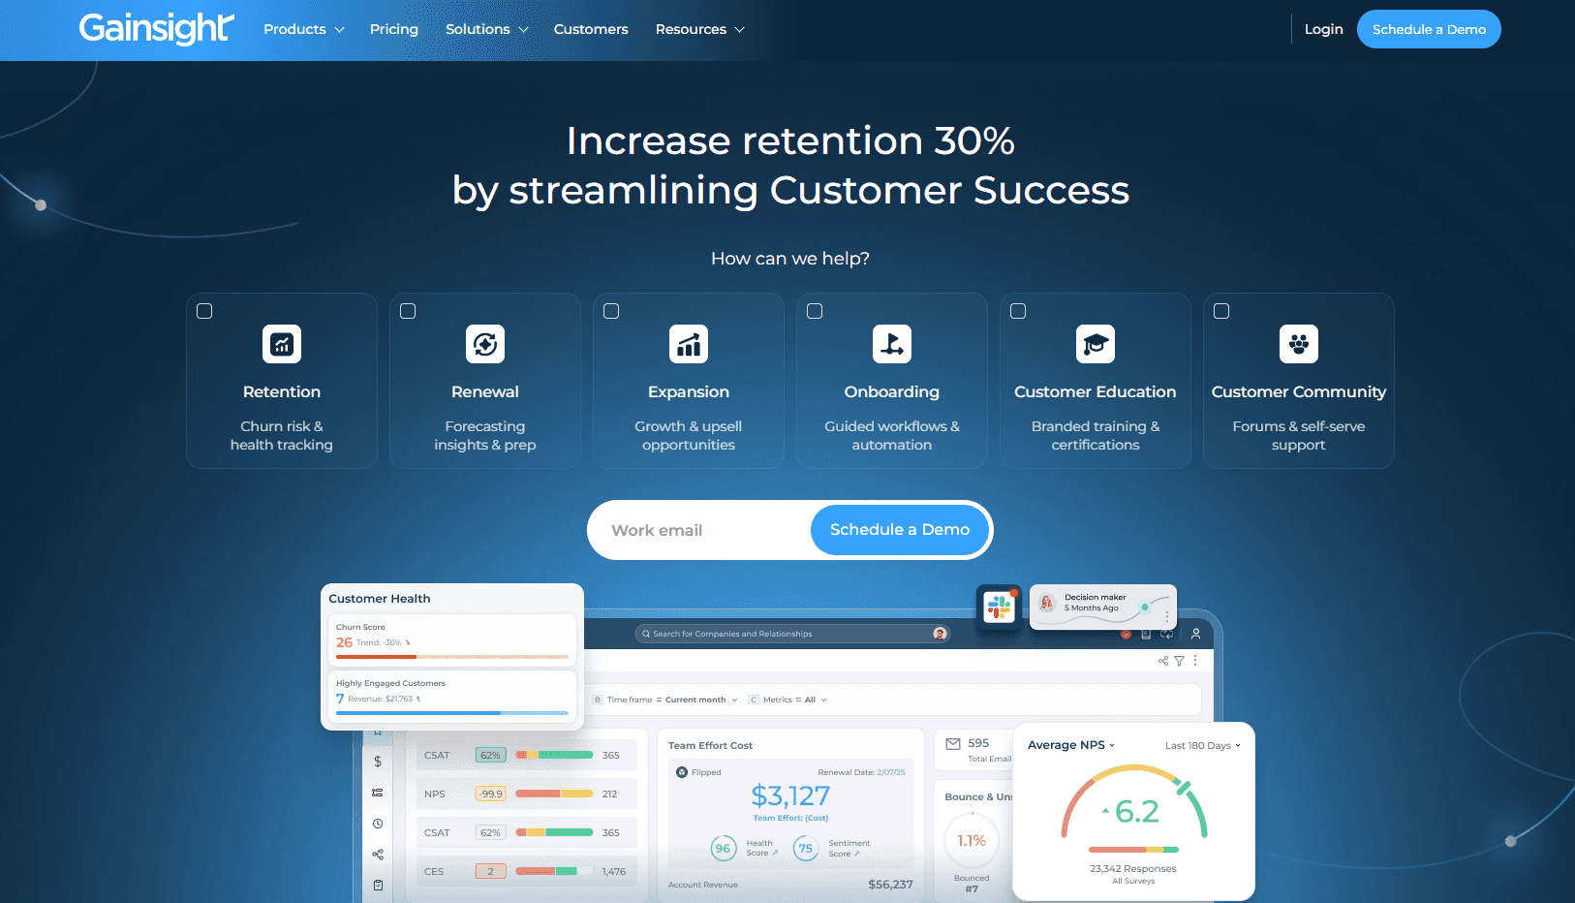Expand the Products menu
Screen dimensions: 1575x903
(304, 29)
